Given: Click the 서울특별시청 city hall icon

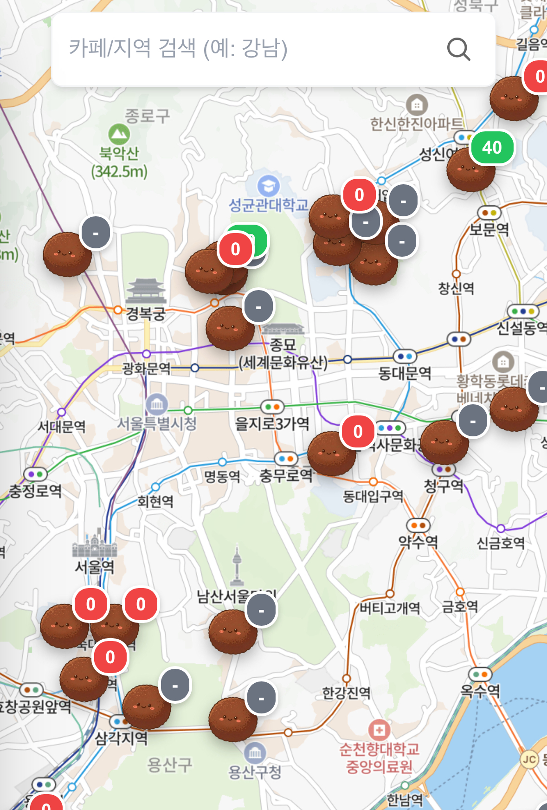Looking at the screenshot, I should (157, 404).
